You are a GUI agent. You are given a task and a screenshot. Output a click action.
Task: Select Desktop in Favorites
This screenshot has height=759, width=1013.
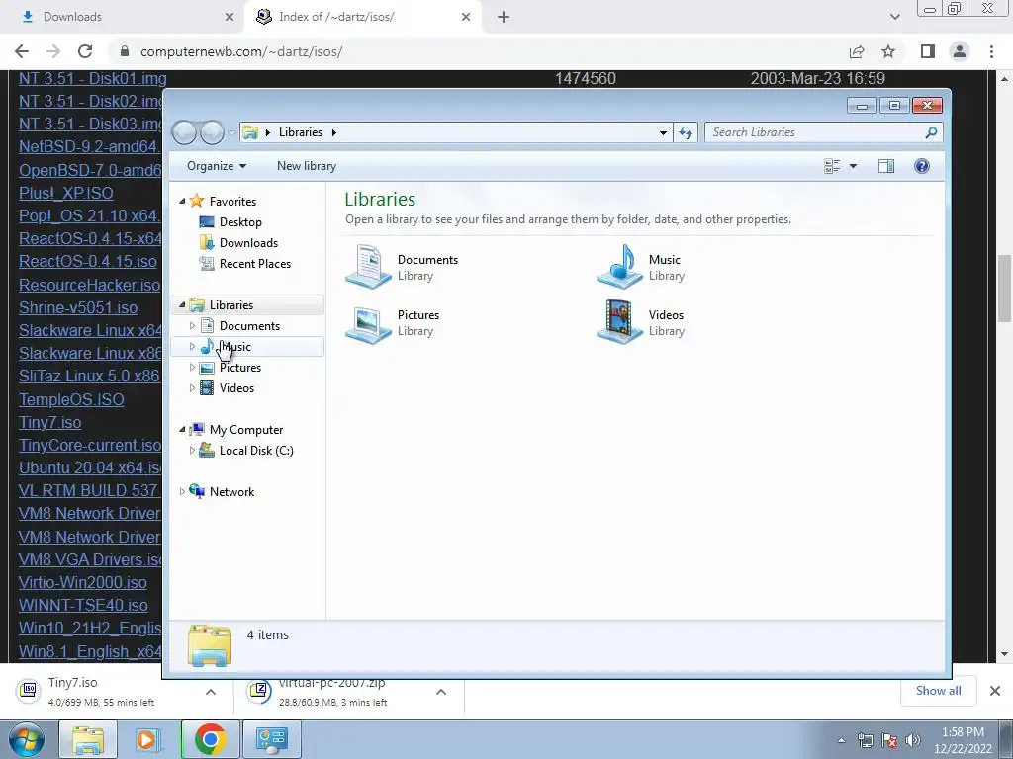click(240, 222)
